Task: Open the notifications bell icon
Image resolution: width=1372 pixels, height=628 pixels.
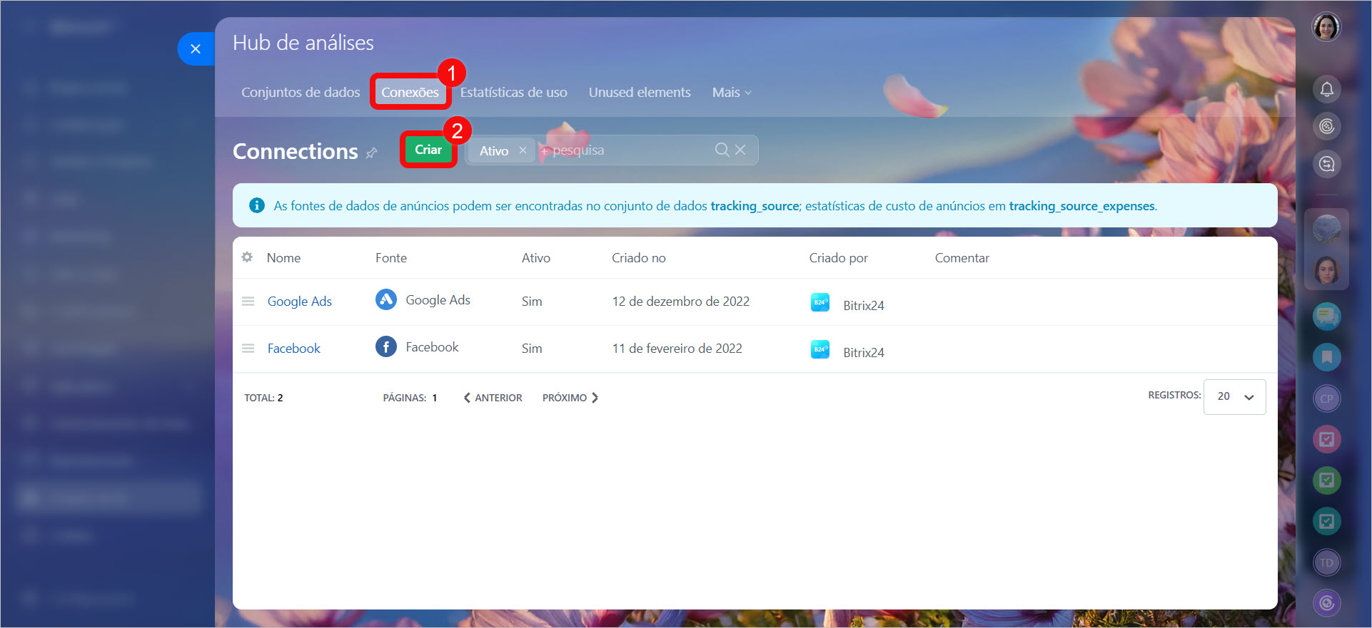Action: pyautogui.click(x=1326, y=89)
